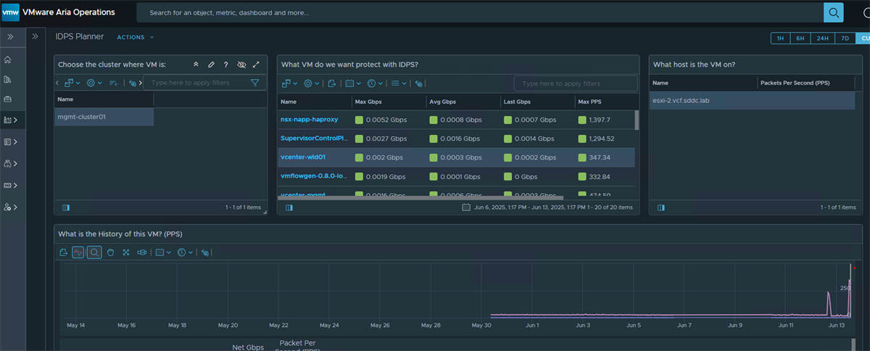This screenshot has width=870, height=351.
Task: Click the export icon in history chart toolbar
Action: [64, 252]
